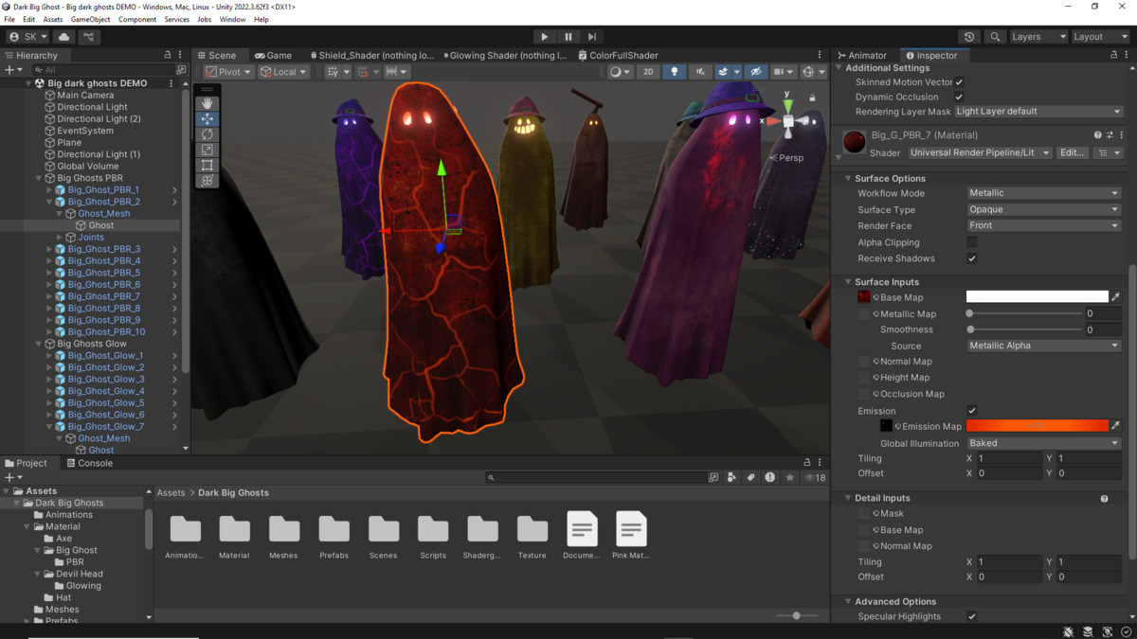Enable Alpha Clipping on the material
This screenshot has height=639, width=1137.
971,241
